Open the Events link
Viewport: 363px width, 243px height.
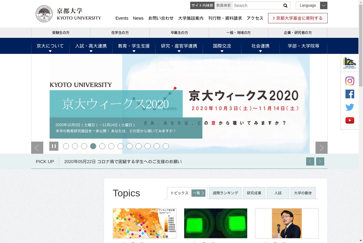(122, 18)
